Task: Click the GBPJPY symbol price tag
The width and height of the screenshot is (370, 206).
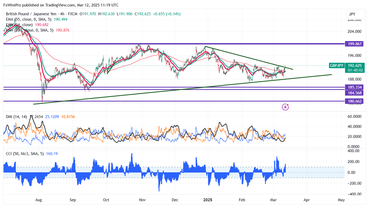Action: (x=337, y=66)
